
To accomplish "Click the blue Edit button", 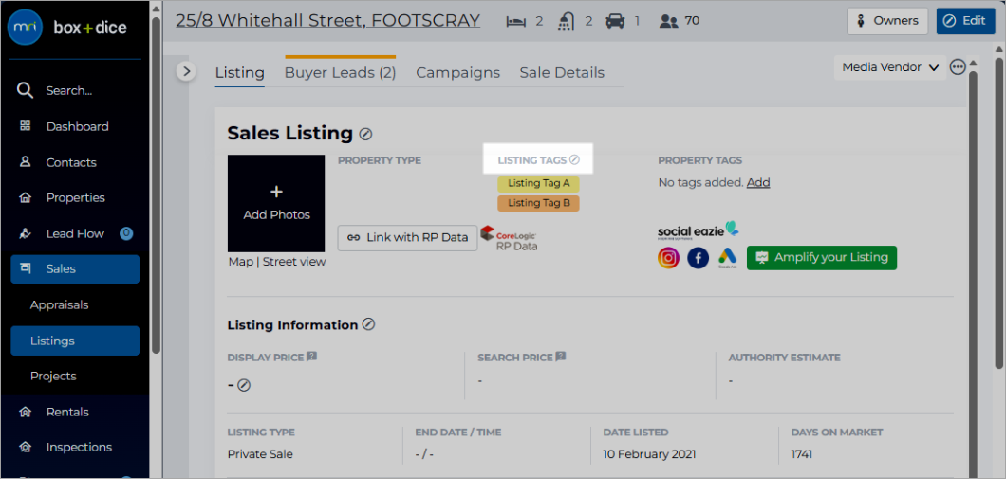I will pos(965,21).
